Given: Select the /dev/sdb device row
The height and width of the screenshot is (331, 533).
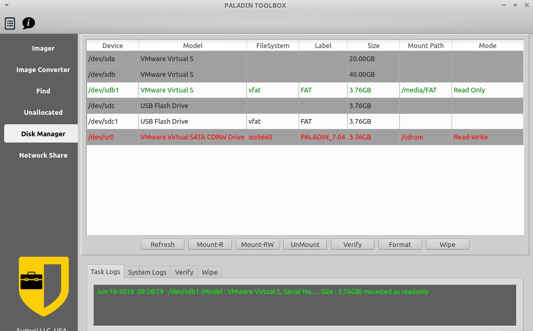Looking at the screenshot, I should tap(305, 75).
